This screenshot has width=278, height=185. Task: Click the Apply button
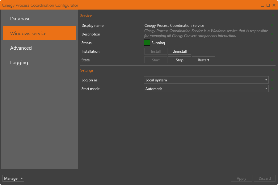pos(241,178)
